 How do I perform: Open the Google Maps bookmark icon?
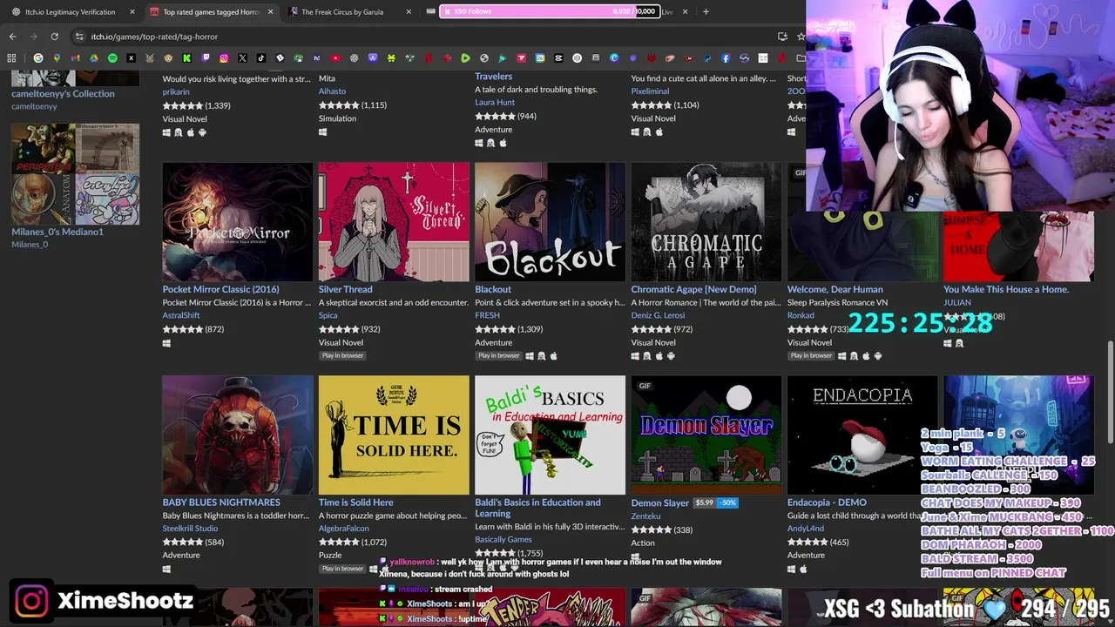point(57,58)
